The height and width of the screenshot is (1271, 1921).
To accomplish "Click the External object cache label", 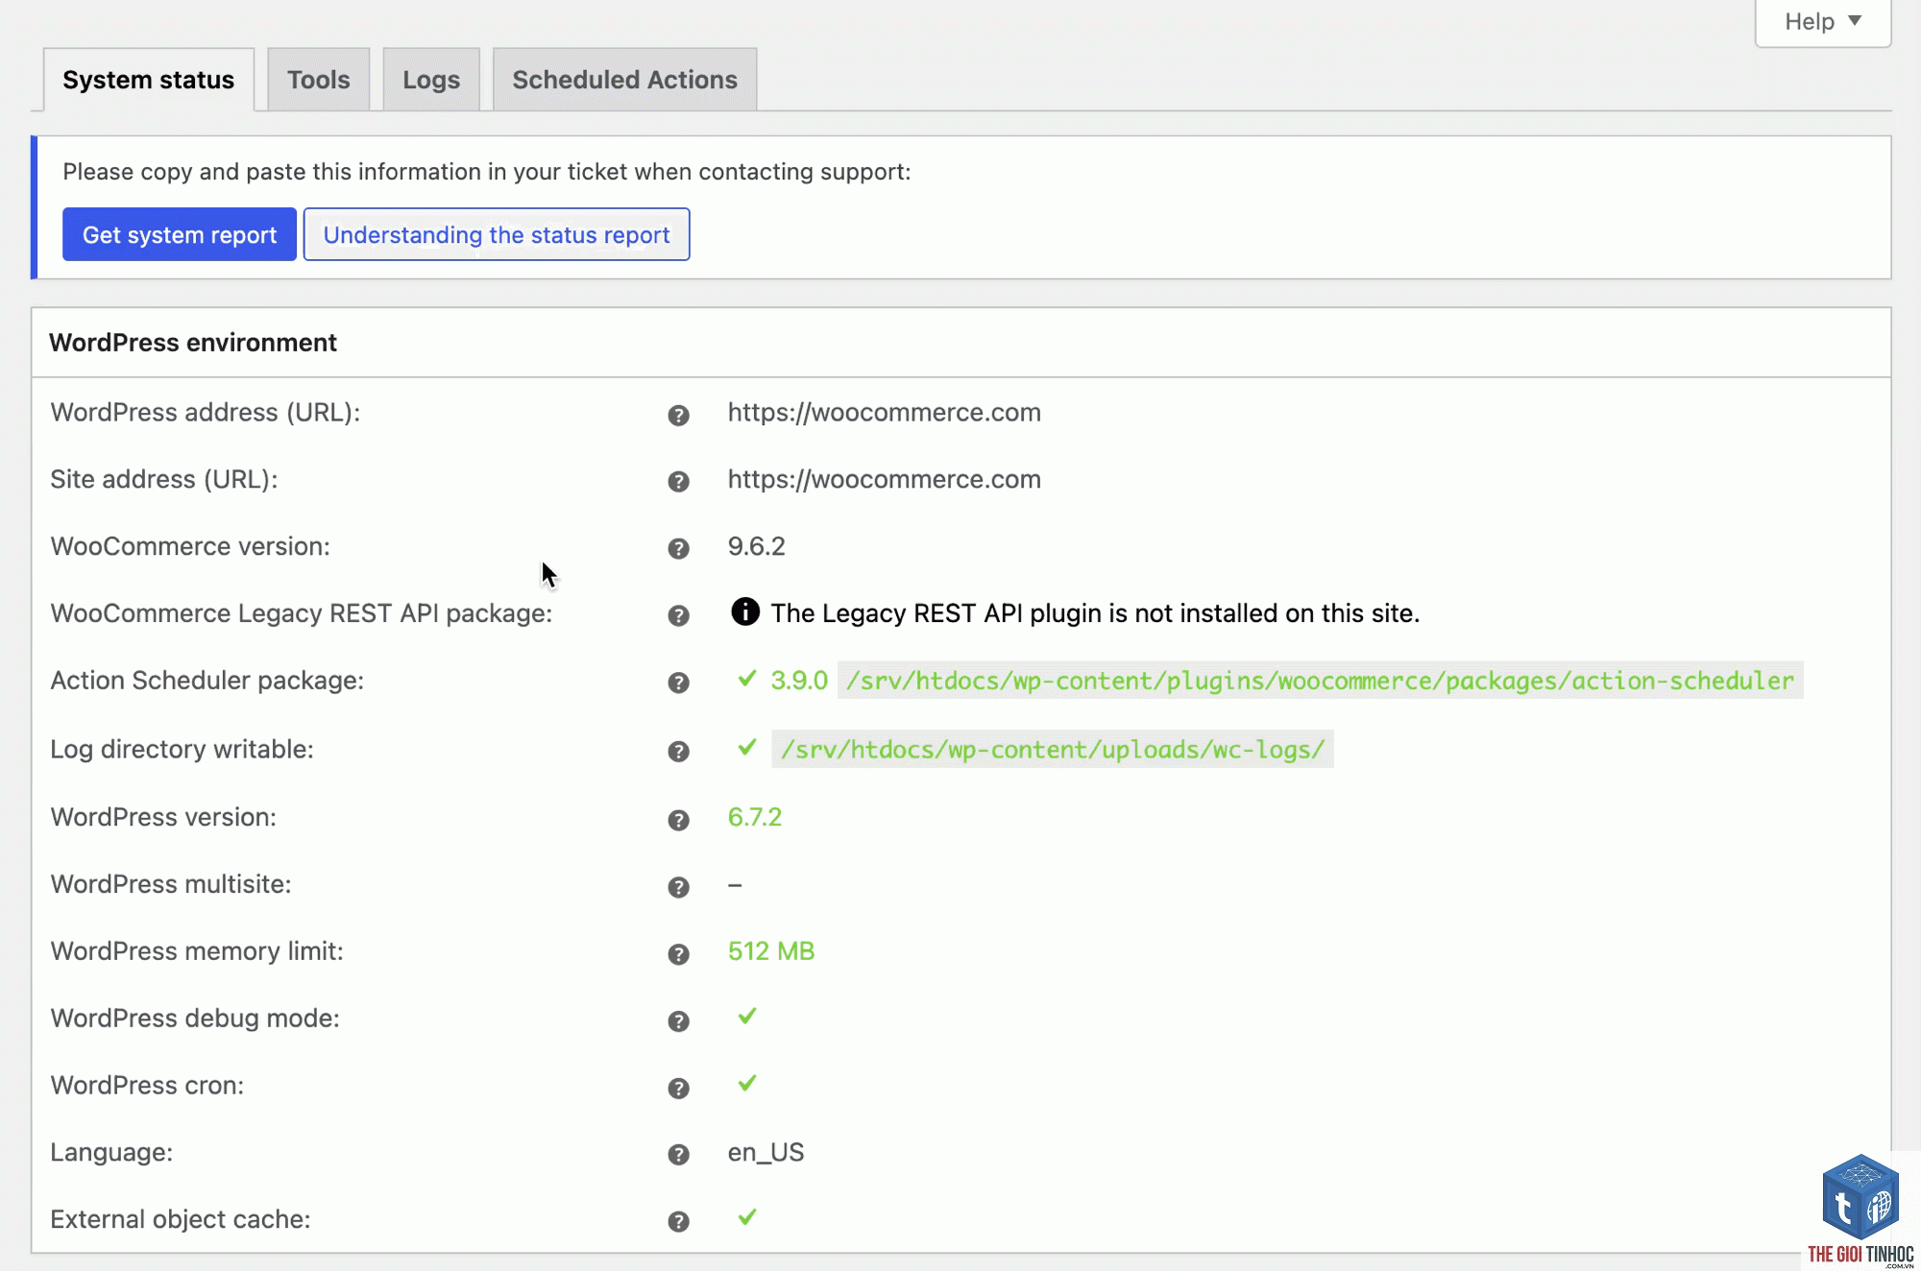I will coord(181,1219).
